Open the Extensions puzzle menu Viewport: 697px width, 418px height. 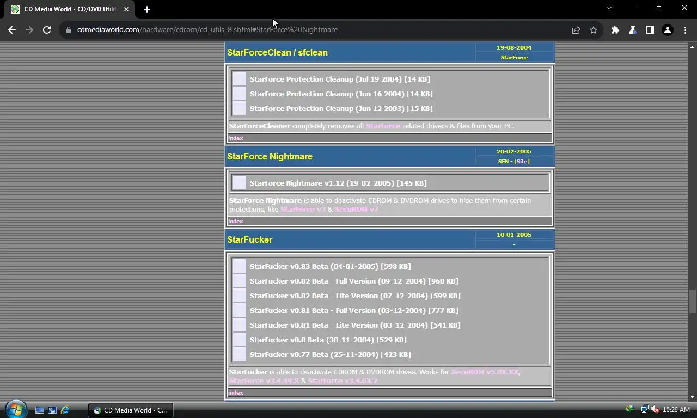(x=615, y=30)
